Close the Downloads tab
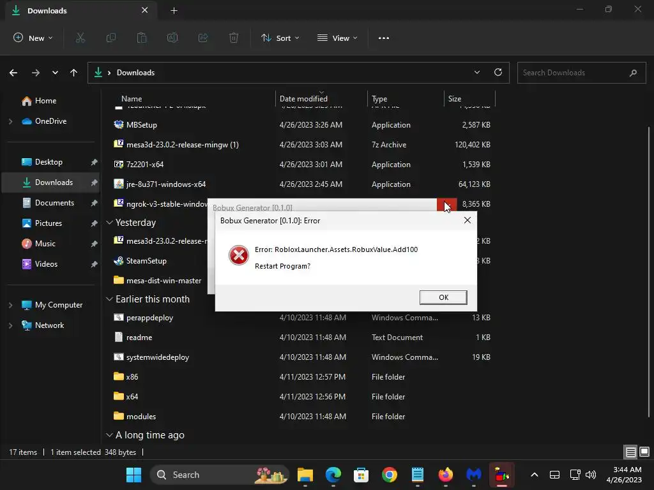 pos(144,10)
